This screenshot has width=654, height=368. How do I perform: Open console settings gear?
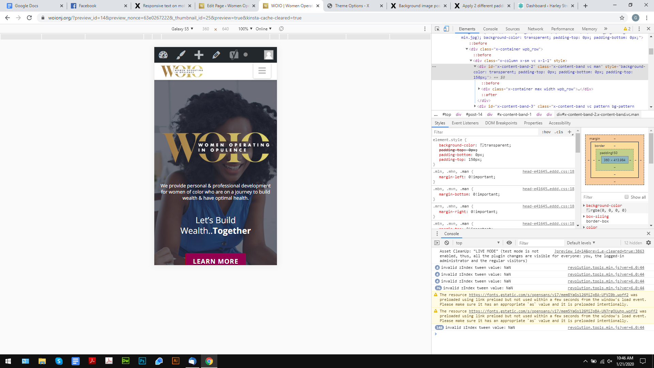(x=649, y=243)
